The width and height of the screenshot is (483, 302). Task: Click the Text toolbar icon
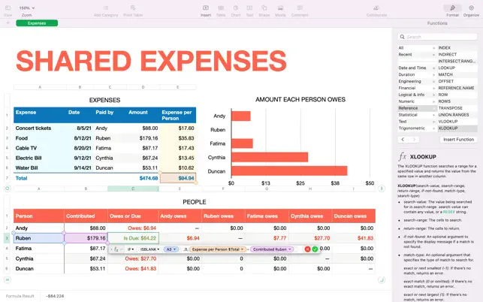[x=249, y=11]
